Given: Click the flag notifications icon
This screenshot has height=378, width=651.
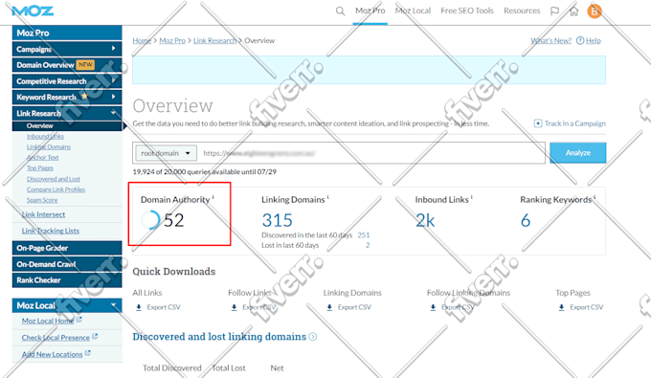Looking at the screenshot, I should [554, 11].
